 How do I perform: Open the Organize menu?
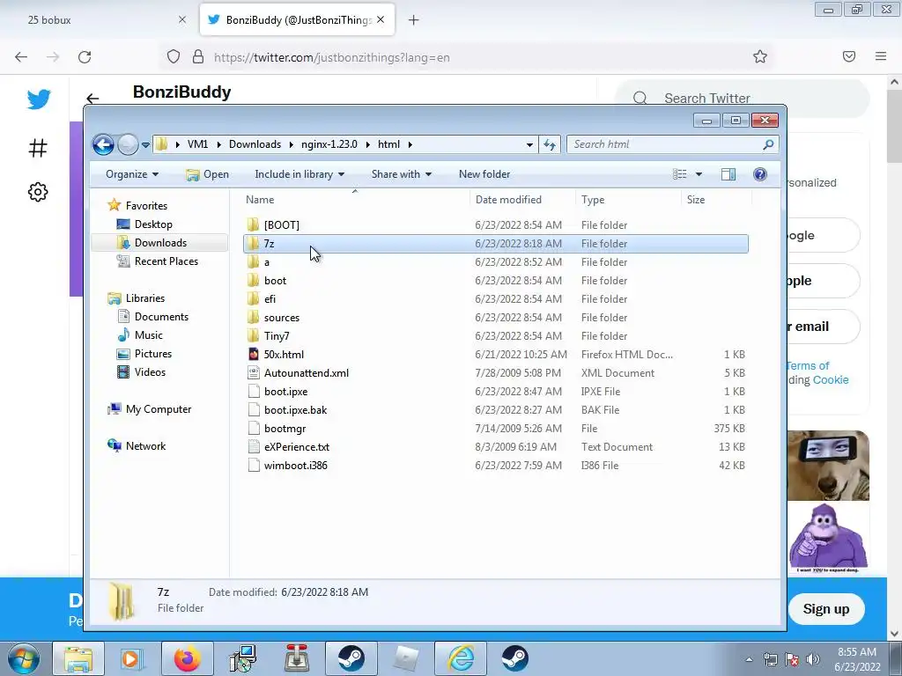(132, 174)
